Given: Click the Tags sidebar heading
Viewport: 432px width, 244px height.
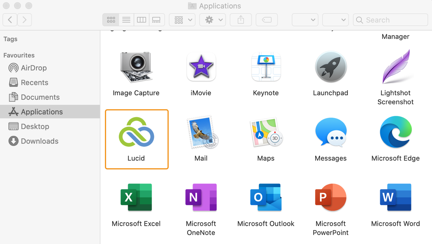Looking at the screenshot, I should click(10, 39).
